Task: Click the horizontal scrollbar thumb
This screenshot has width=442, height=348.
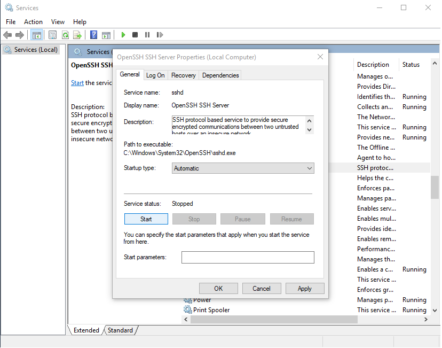Action: pyautogui.click(x=274, y=320)
